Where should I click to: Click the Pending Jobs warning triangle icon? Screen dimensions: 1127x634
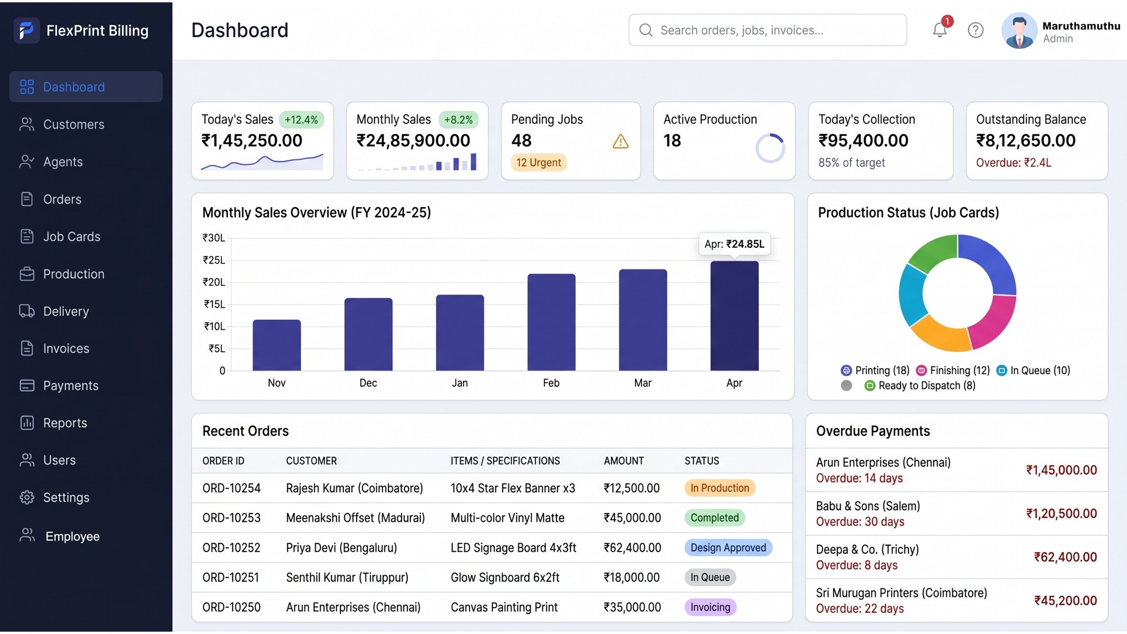click(620, 141)
